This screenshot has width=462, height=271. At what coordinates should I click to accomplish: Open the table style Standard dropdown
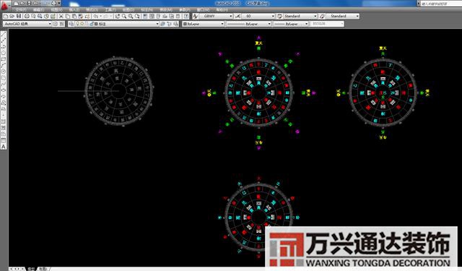pyautogui.click(x=300, y=16)
